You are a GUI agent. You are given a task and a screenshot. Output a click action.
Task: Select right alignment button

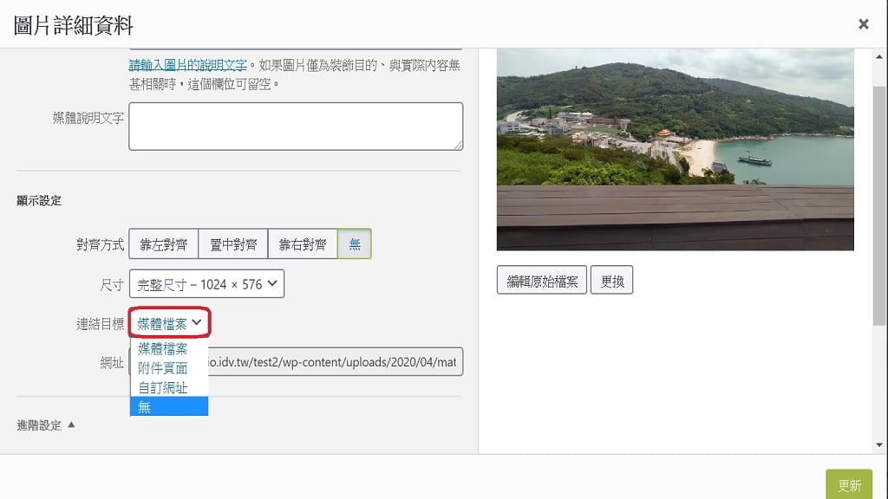(x=302, y=244)
